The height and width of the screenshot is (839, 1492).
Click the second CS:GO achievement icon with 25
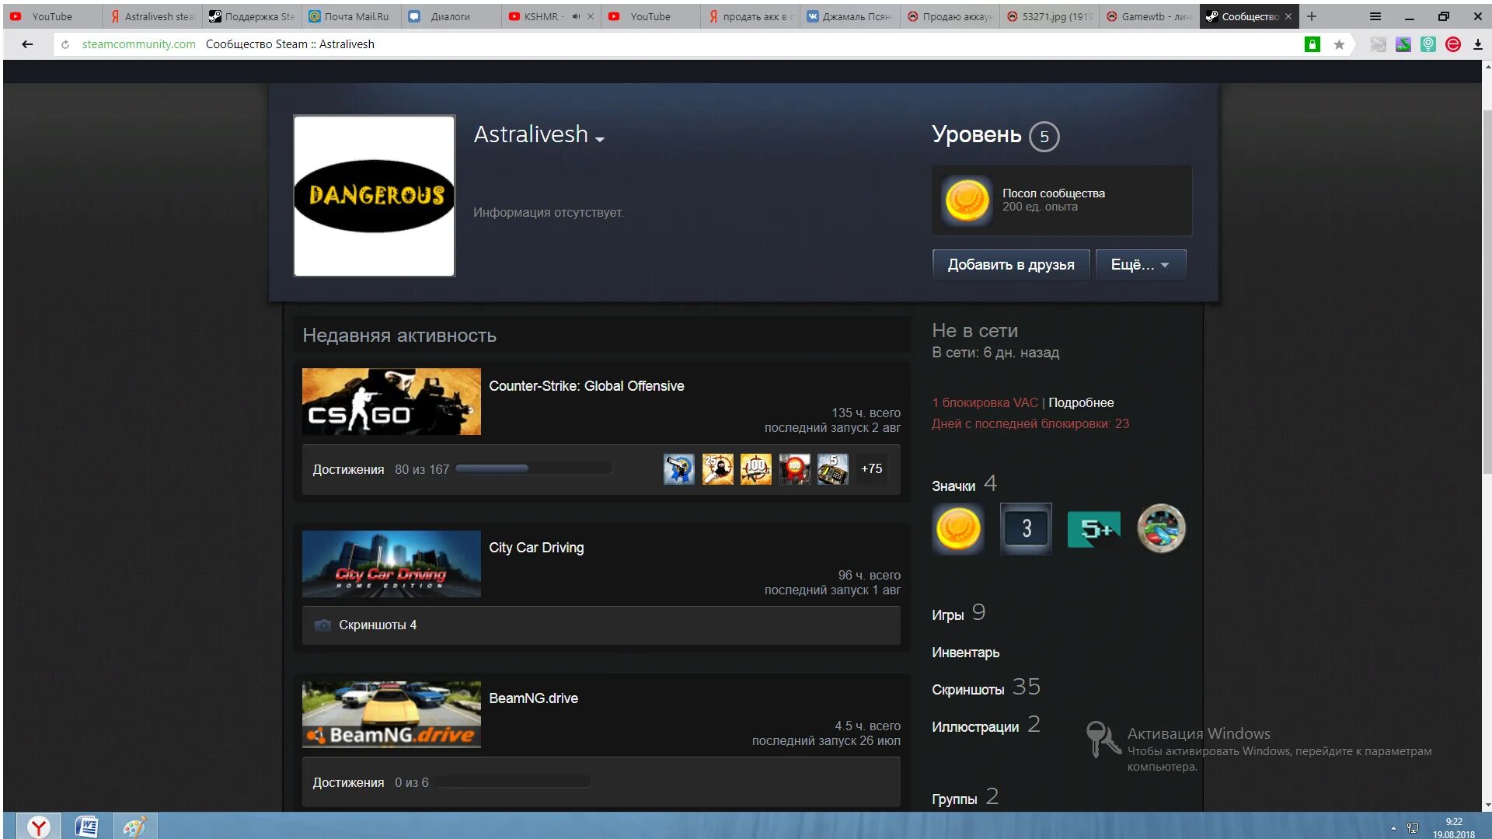717,469
